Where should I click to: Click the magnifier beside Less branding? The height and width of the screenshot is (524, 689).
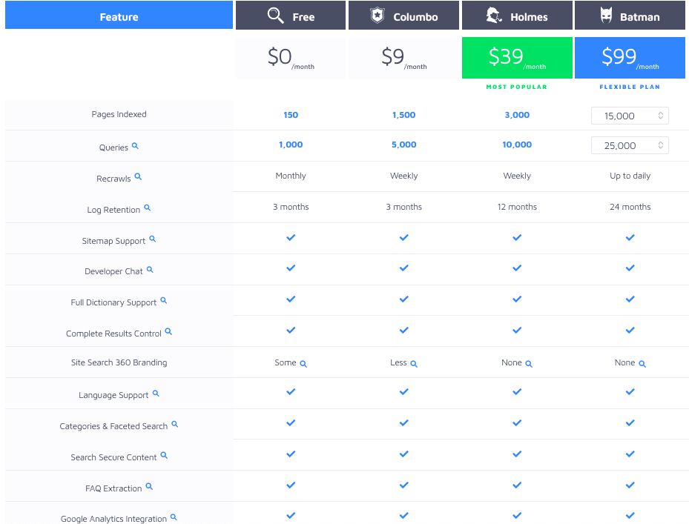click(x=414, y=364)
